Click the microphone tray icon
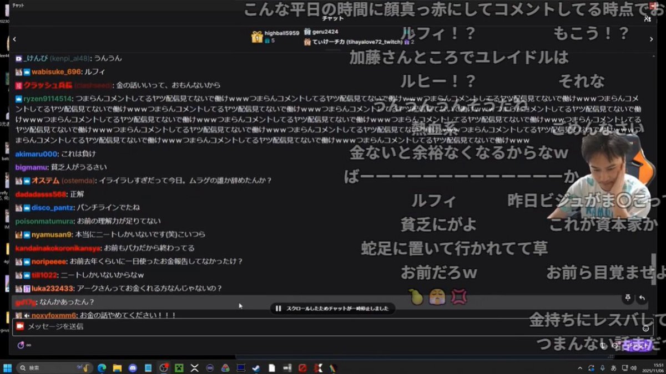666x374 pixels. click(x=602, y=368)
